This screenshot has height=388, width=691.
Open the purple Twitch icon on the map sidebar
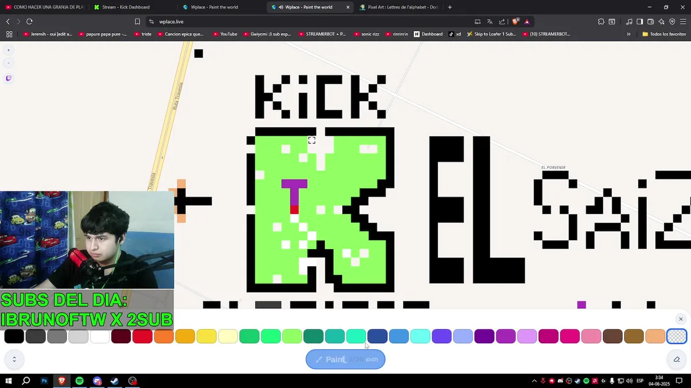(8, 78)
